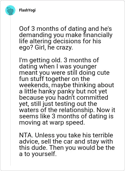The height and width of the screenshot is (171, 125).
Task: Click the word "weekends" in the comment
Action: tap(34, 85)
